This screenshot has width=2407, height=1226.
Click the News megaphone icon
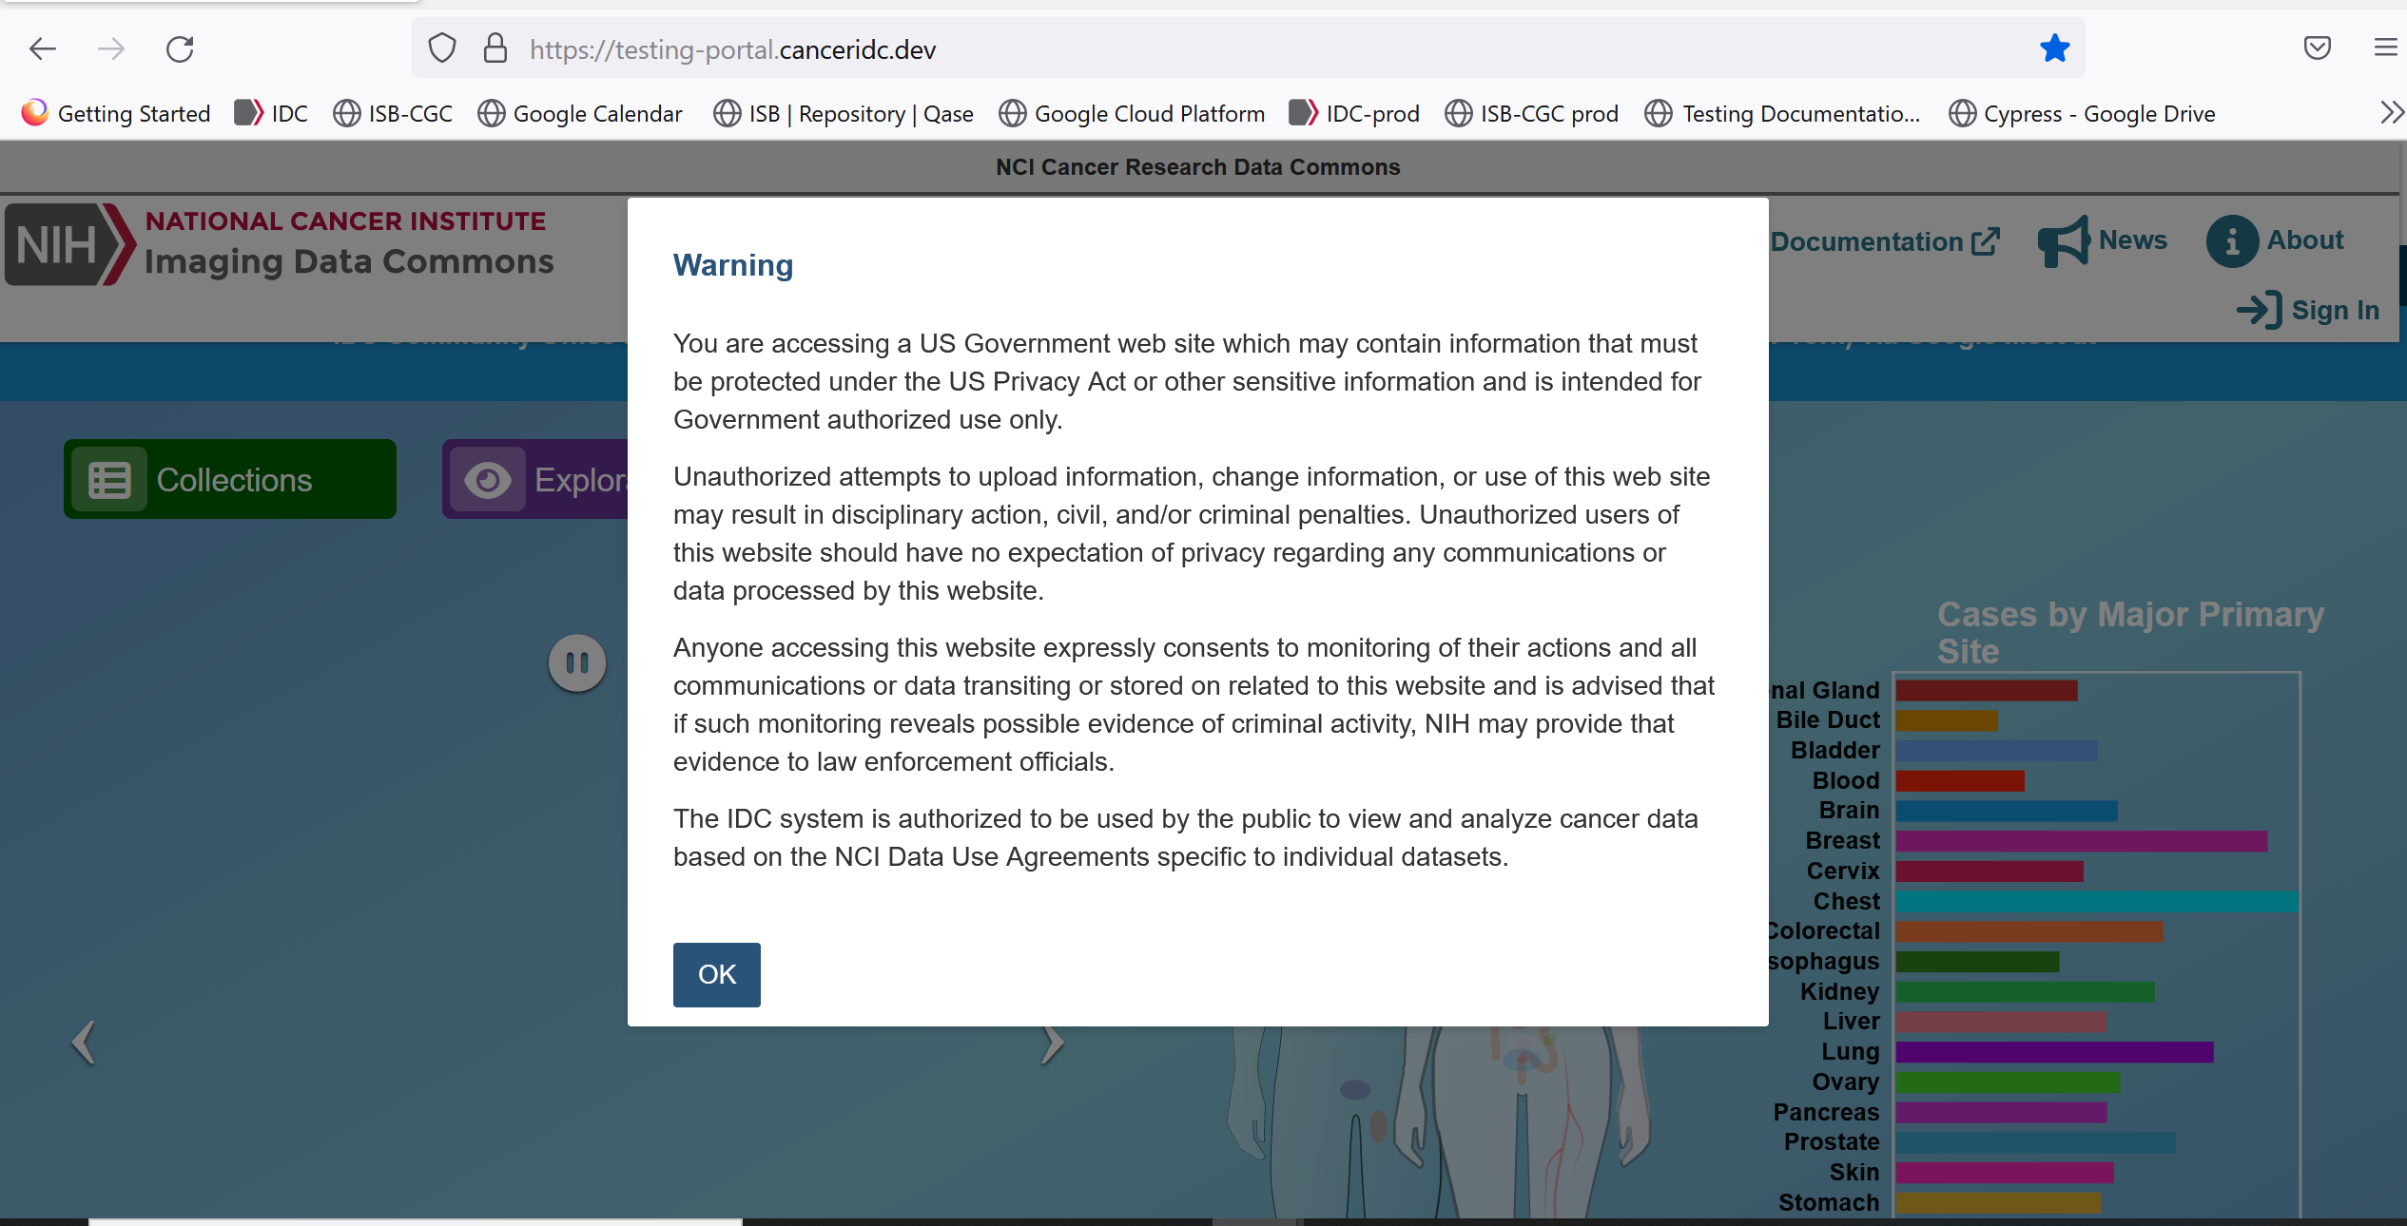(2062, 240)
